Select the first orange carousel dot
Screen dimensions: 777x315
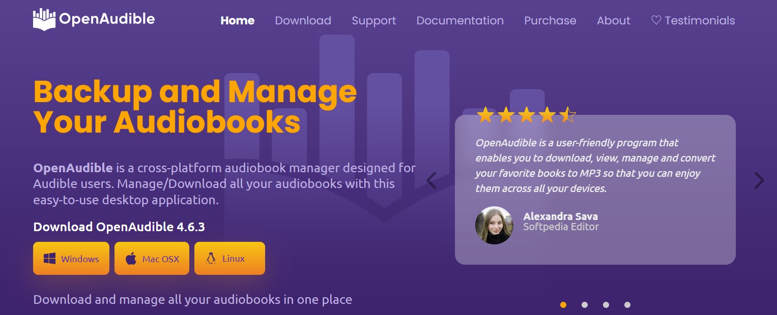tap(563, 305)
